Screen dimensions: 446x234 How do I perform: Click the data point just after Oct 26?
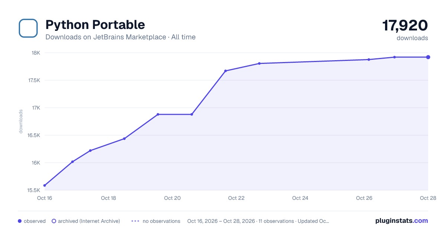click(369, 59)
